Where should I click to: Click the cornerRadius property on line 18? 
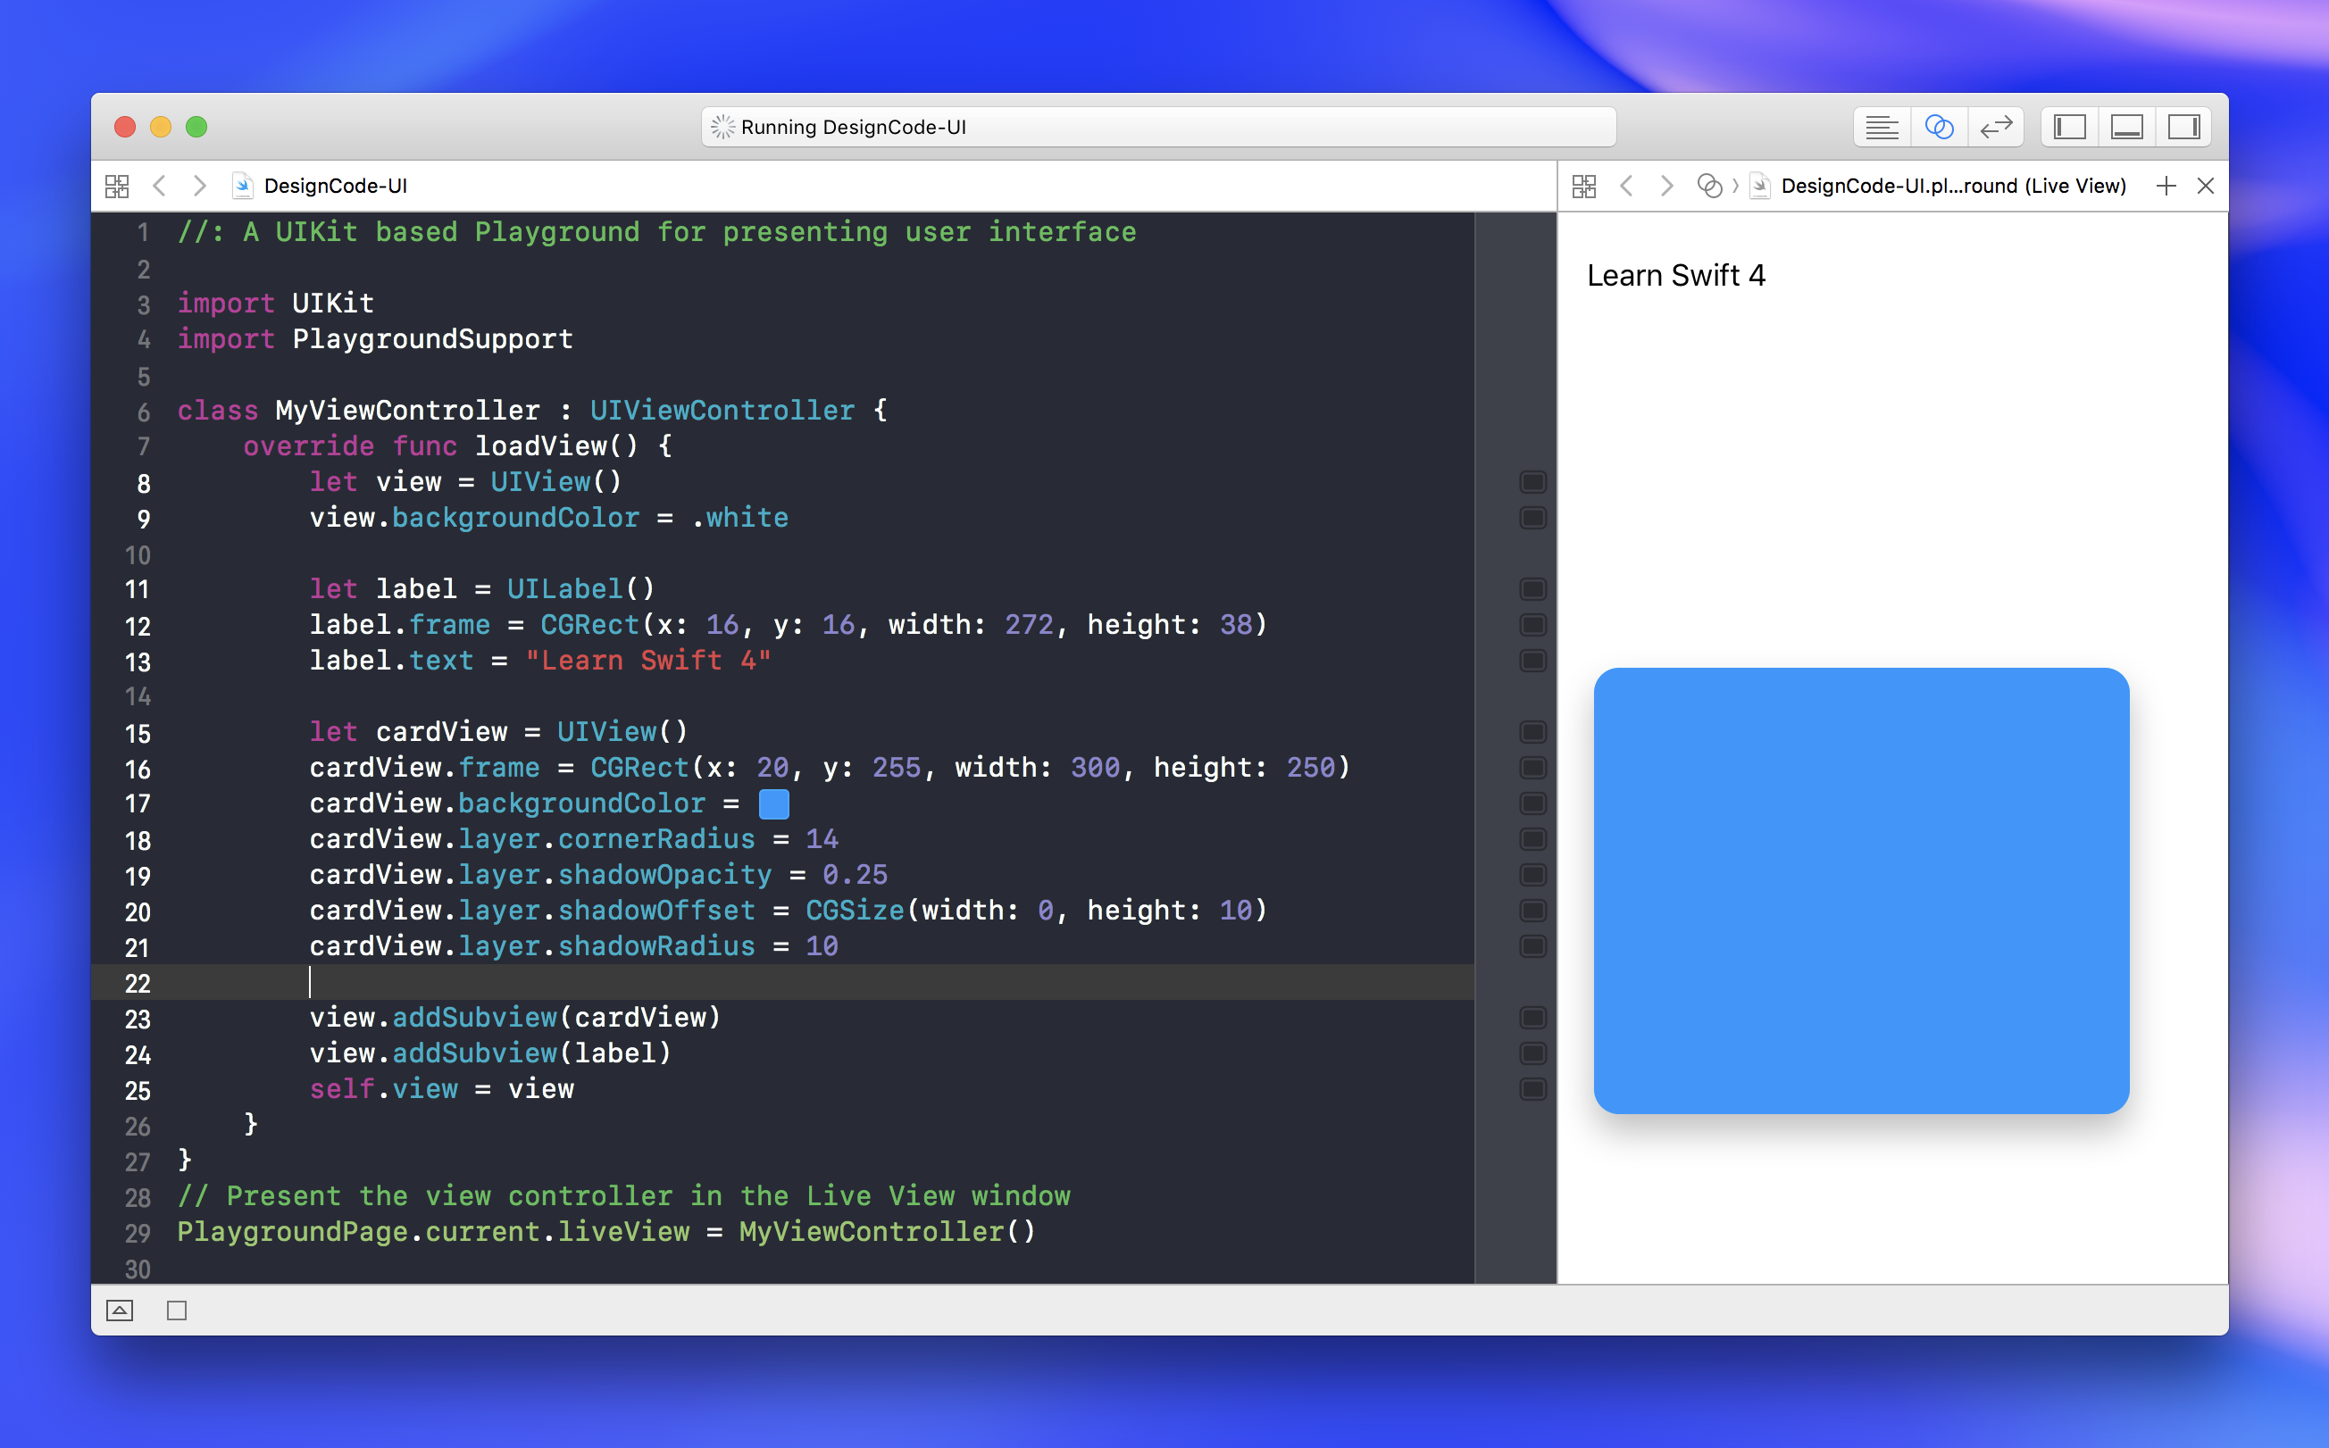coord(656,839)
